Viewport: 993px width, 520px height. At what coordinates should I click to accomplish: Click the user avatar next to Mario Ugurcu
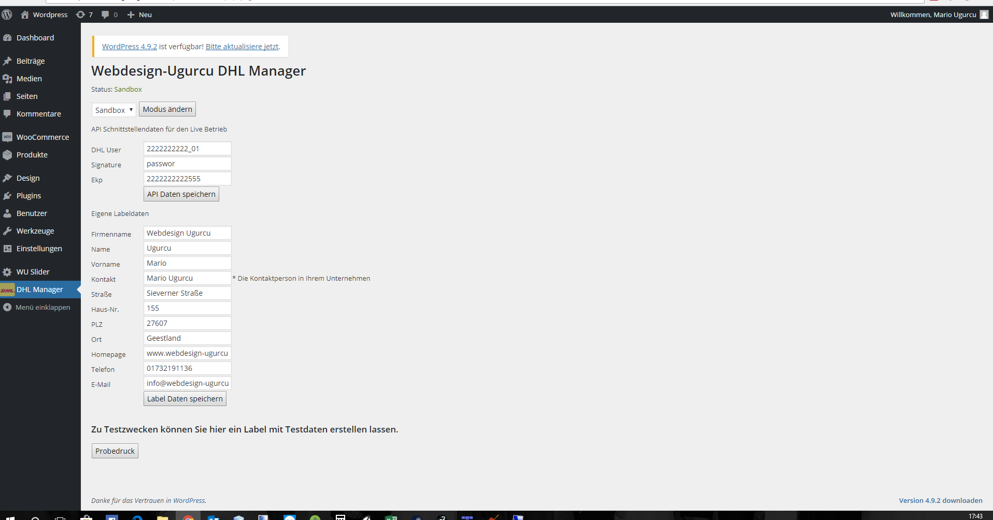point(984,15)
